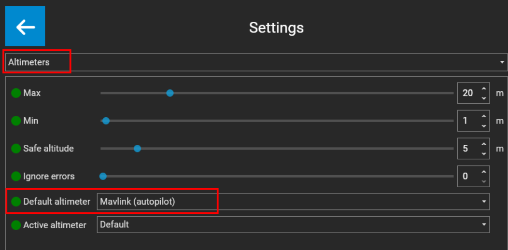The width and height of the screenshot is (508, 250).
Task: Click the Max slider handle
Action: click(x=170, y=93)
